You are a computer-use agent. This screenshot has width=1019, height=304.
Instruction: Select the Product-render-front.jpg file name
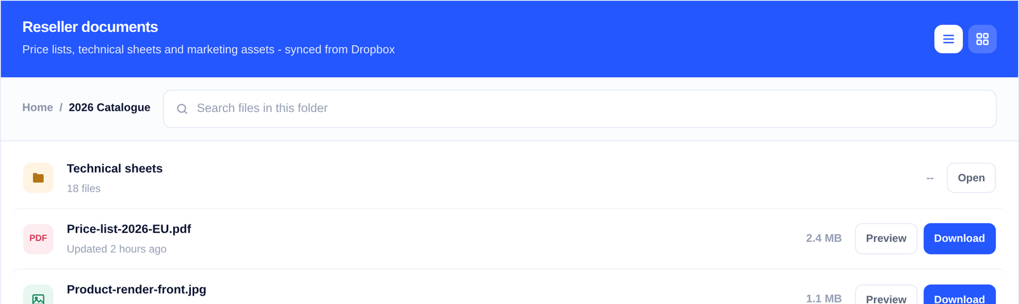pyautogui.click(x=136, y=289)
